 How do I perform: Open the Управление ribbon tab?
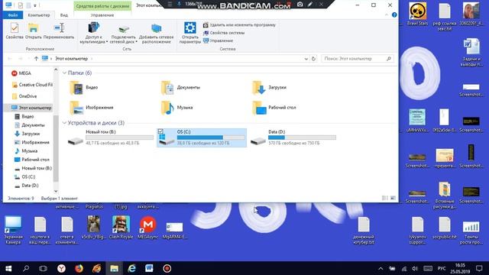102,15
